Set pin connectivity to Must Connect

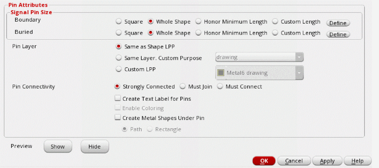click(220, 87)
